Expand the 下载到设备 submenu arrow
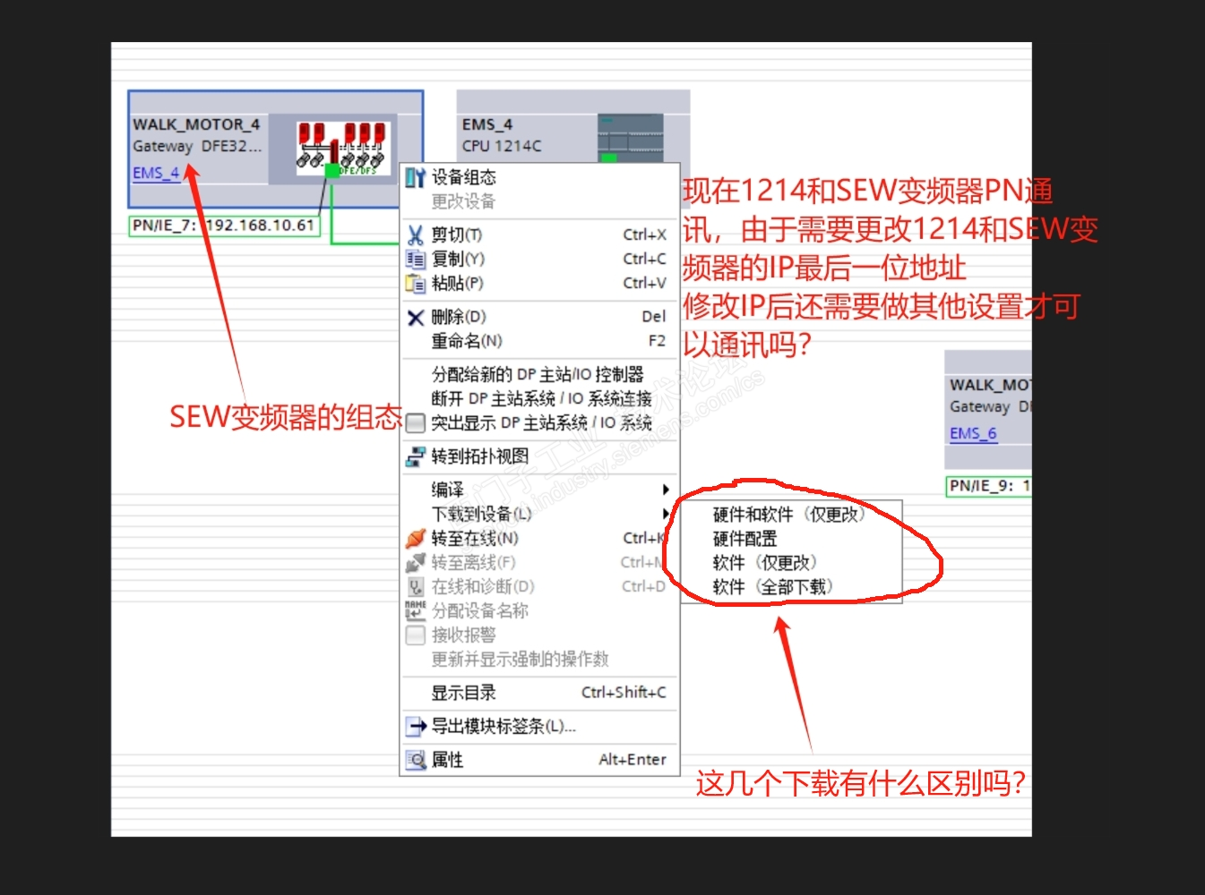The image size is (1205, 895). (x=666, y=514)
